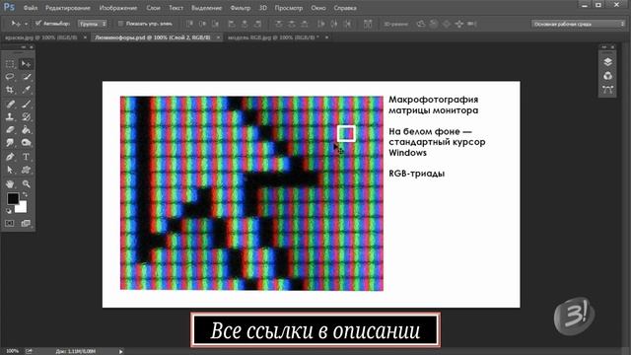The width and height of the screenshot is (631, 355).
Task: Click the status bar share icon
Action: [x=29, y=351]
